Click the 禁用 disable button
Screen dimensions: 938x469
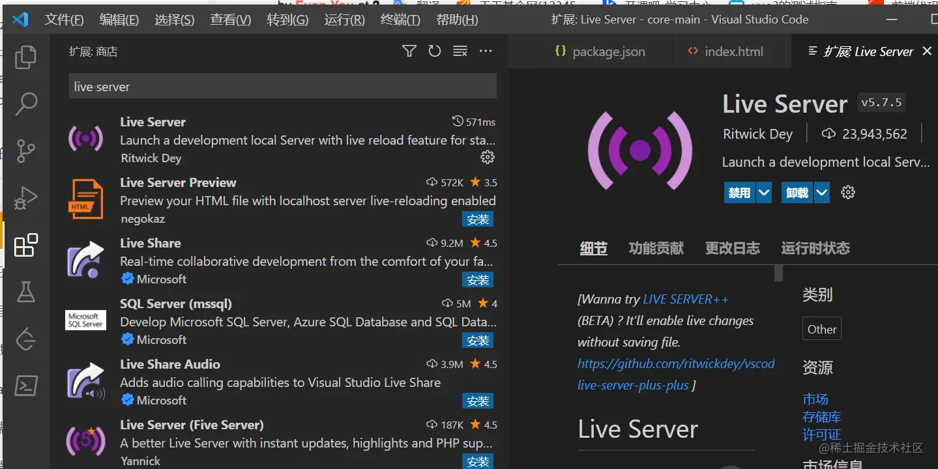(740, 193)
